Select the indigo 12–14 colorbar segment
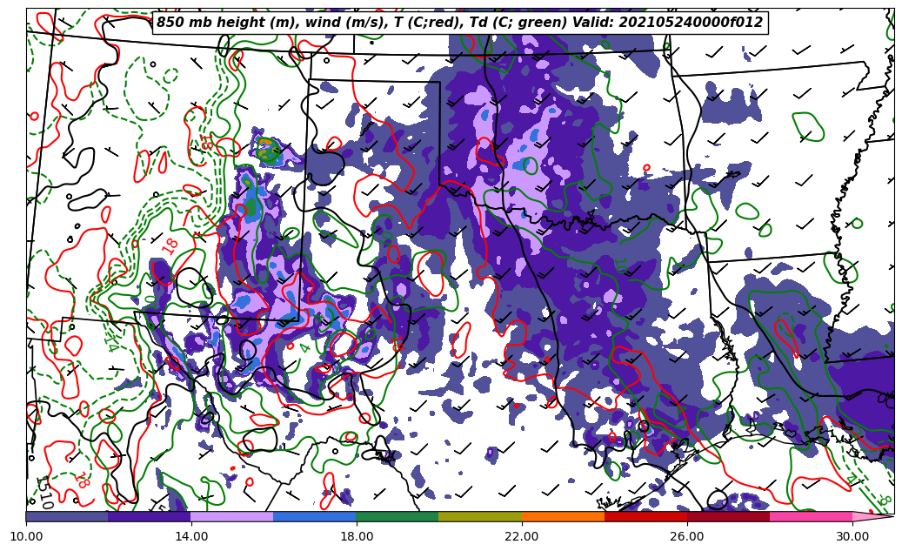Viewport: 902px width, 551px height. pyautogui.click(x=149, y=516)
